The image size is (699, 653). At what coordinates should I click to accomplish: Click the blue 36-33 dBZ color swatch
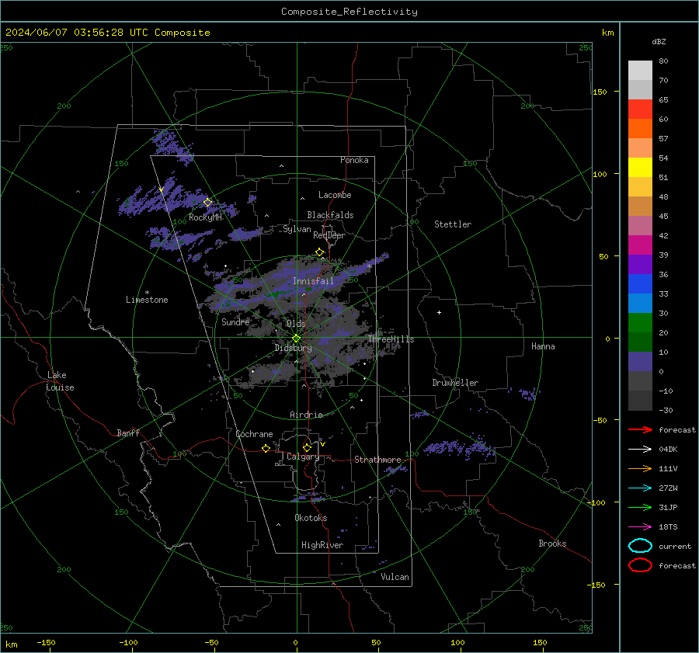(640, 284)
